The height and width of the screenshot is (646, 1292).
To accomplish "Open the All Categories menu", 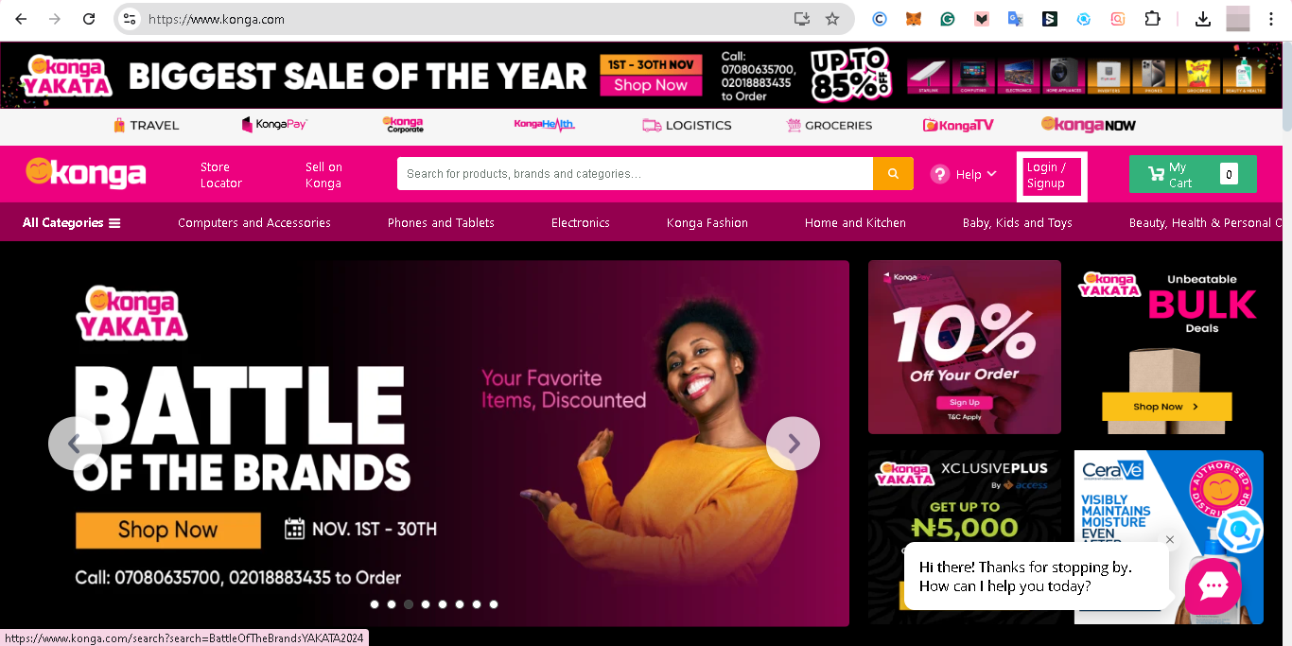I will (x=72, y=223).
